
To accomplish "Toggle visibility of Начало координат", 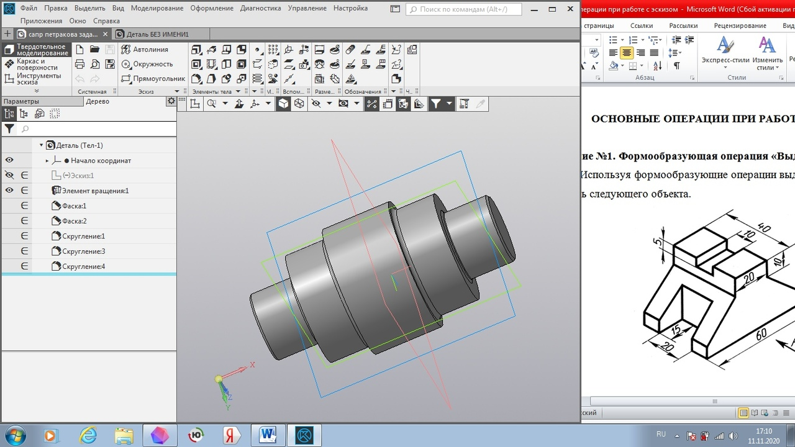I will click(9, 160).
